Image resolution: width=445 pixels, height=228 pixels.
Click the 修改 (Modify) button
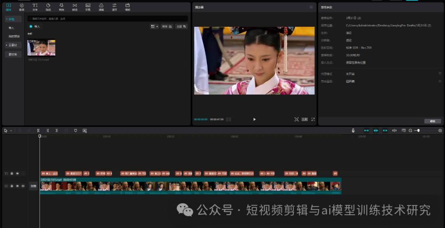tap(433, 121)
